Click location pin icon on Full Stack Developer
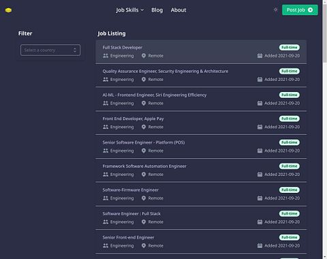Image resolution: width=327 pixels, height=259 pixels. click(x=144, y=56)
